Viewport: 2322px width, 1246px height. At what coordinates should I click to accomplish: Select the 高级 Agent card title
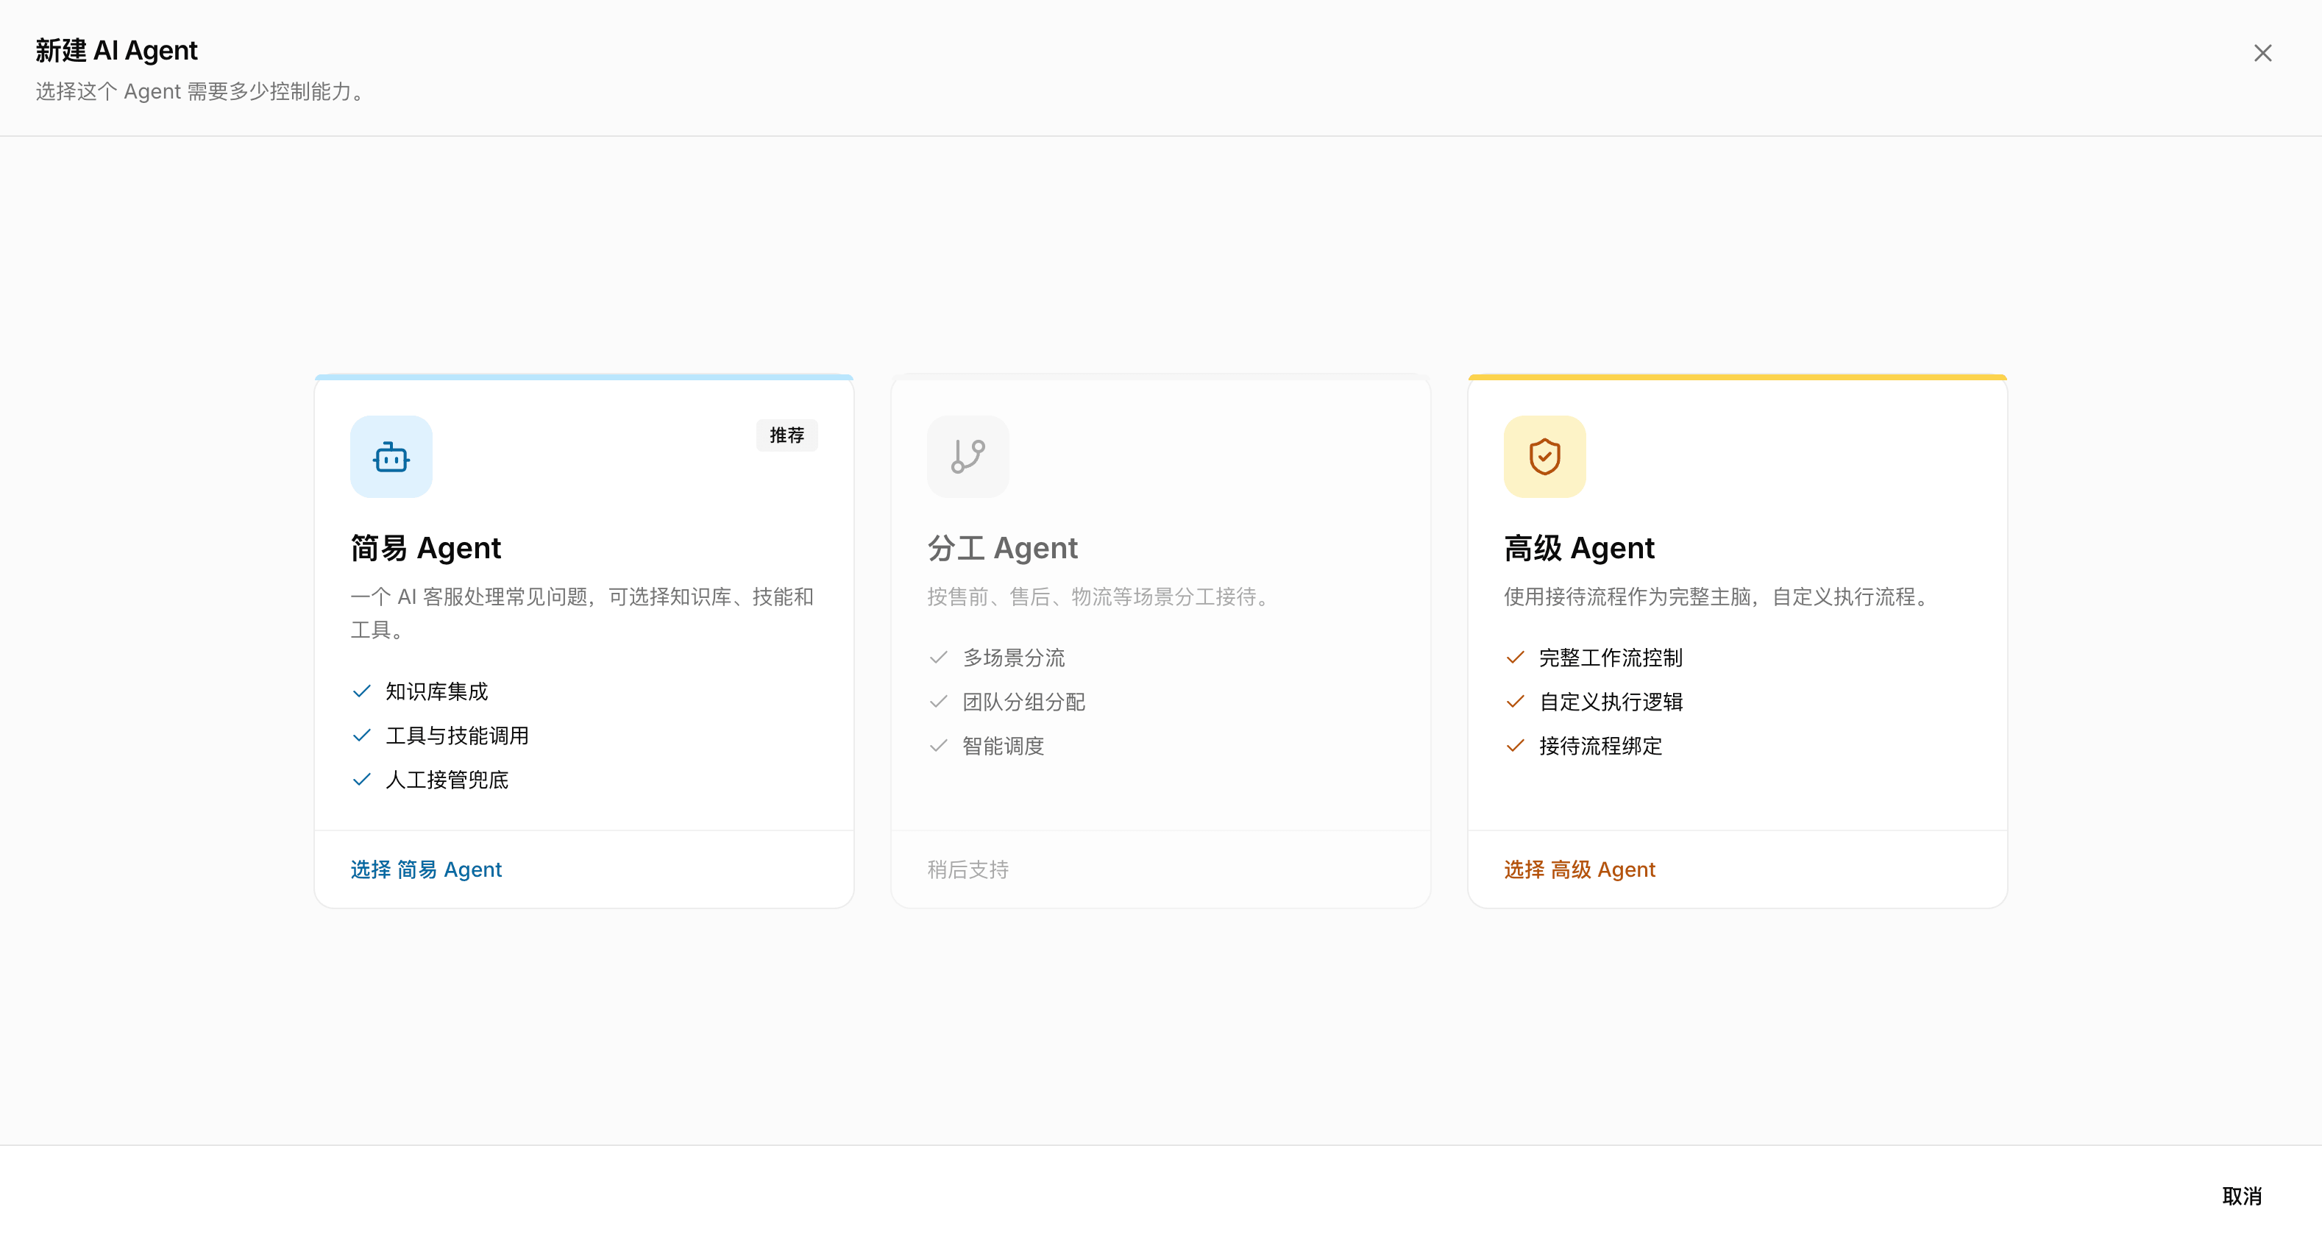(x=1579, y=548)
